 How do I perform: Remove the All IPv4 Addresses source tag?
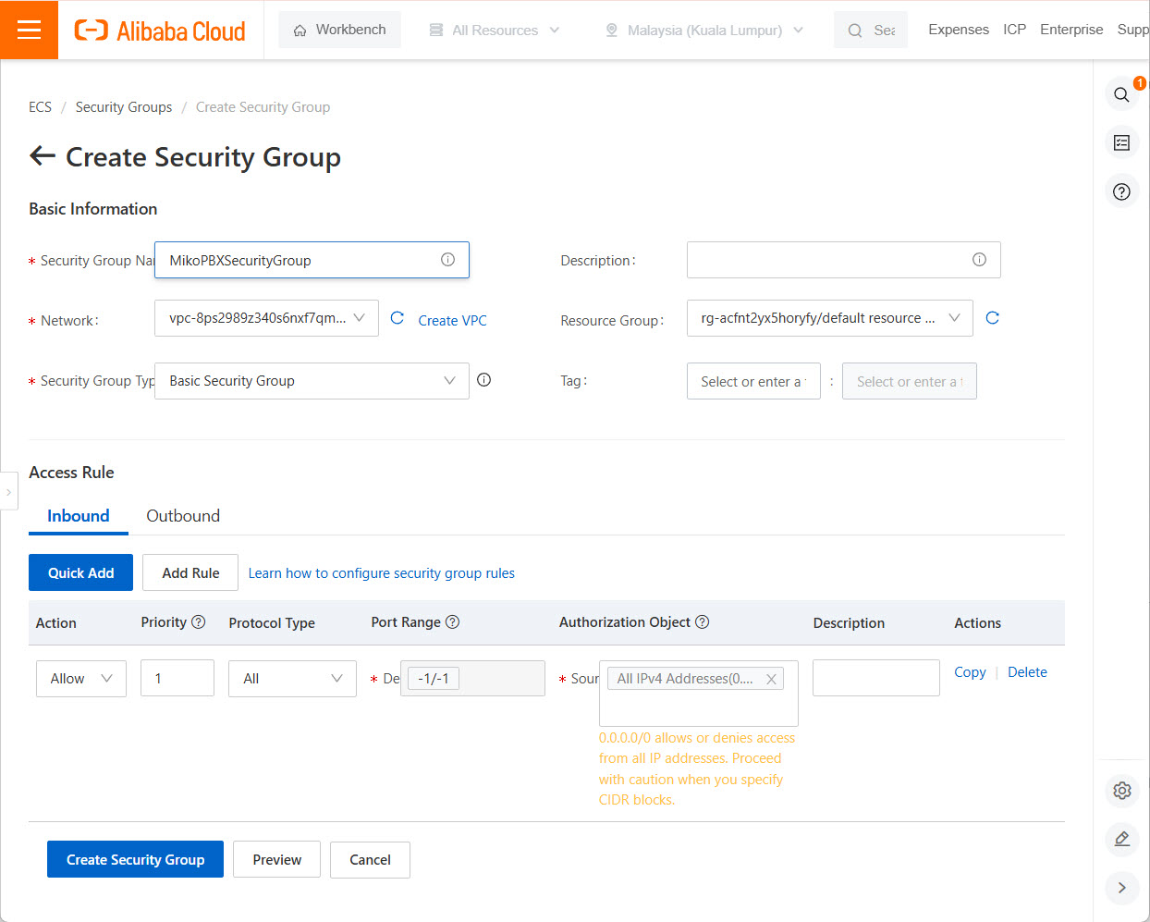pos(771,679)
